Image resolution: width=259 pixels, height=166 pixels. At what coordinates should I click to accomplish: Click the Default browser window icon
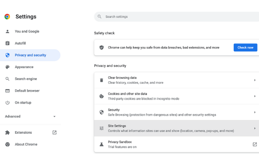[7, 91]
